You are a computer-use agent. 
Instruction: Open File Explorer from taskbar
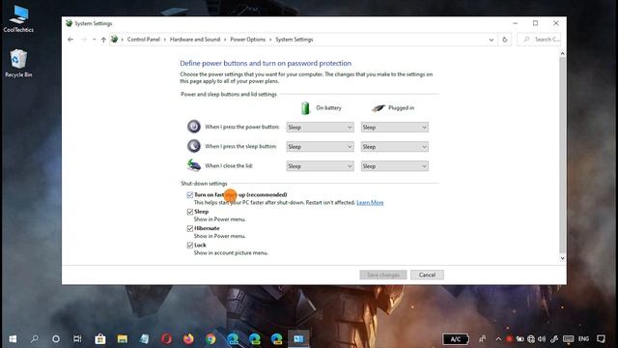click(123, 339)
